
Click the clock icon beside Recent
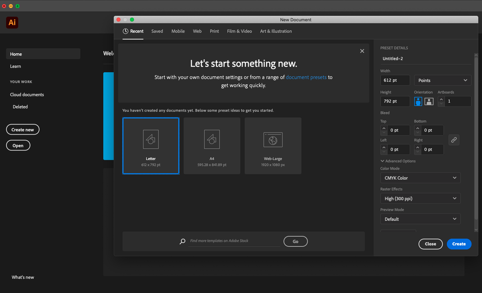click(125, 31)
